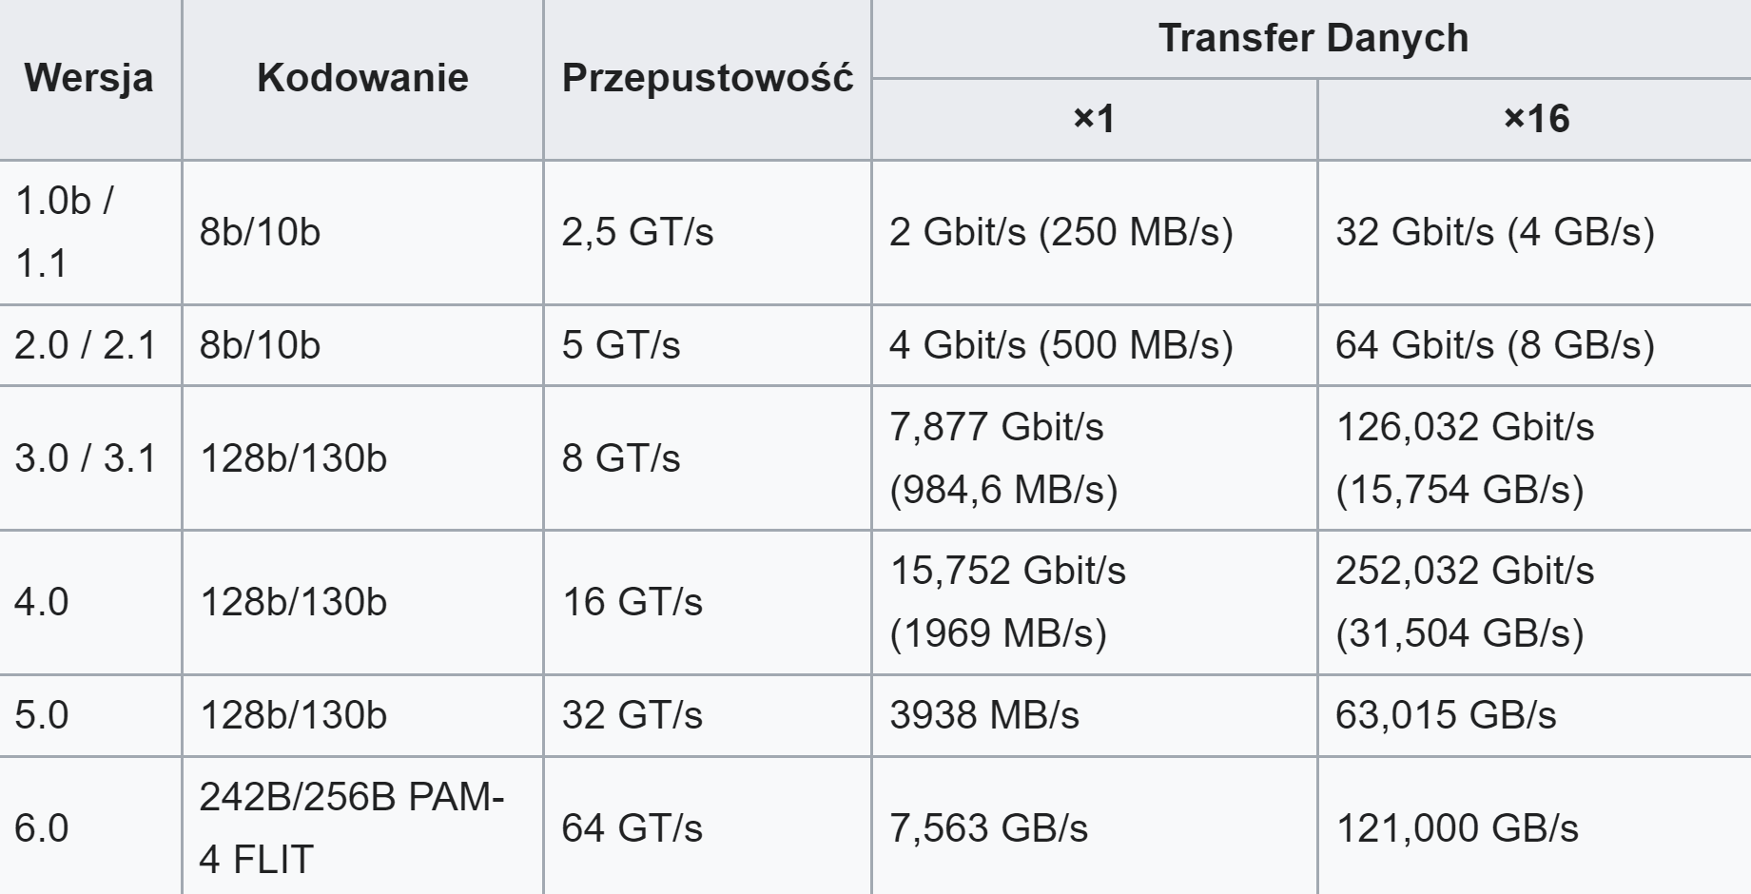Image resolution: width=1751 pixels, height=894 pixels.
Task: Select the 3.0 / 3.1 version cell
Action: coord(90,458)
